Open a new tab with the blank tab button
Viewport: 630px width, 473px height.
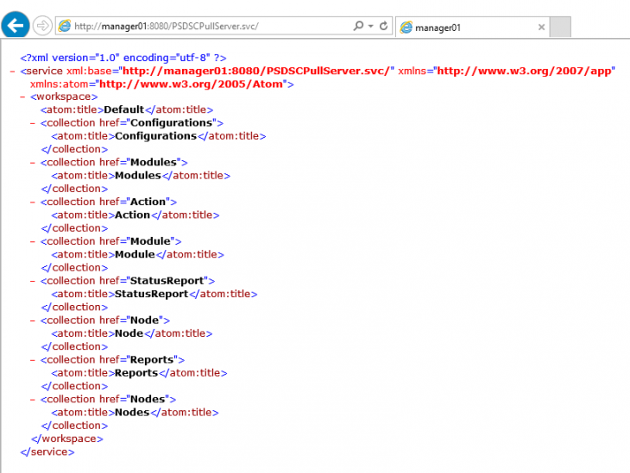(560, 27)
